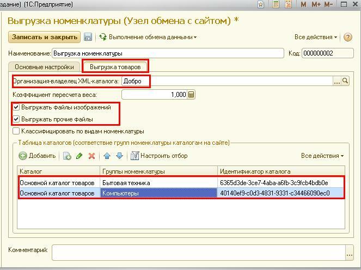Click Настроить отбор button label
This screenshot has height=270, width=361.
(x=164, y=156)
